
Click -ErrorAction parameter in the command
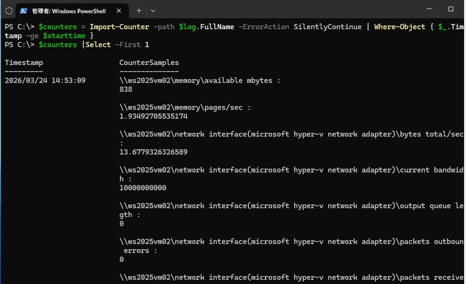click(x=264, y=27)
